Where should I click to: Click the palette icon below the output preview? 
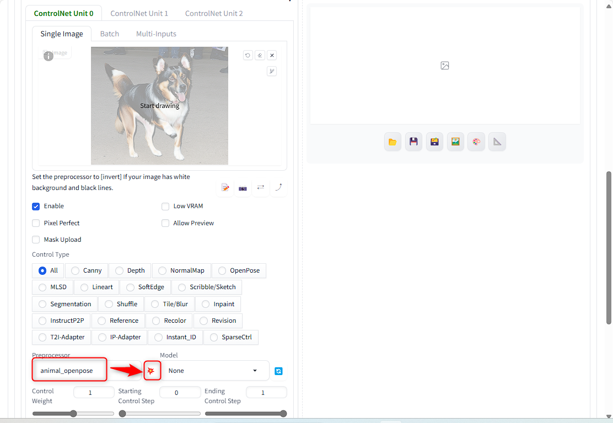(476, 142)
